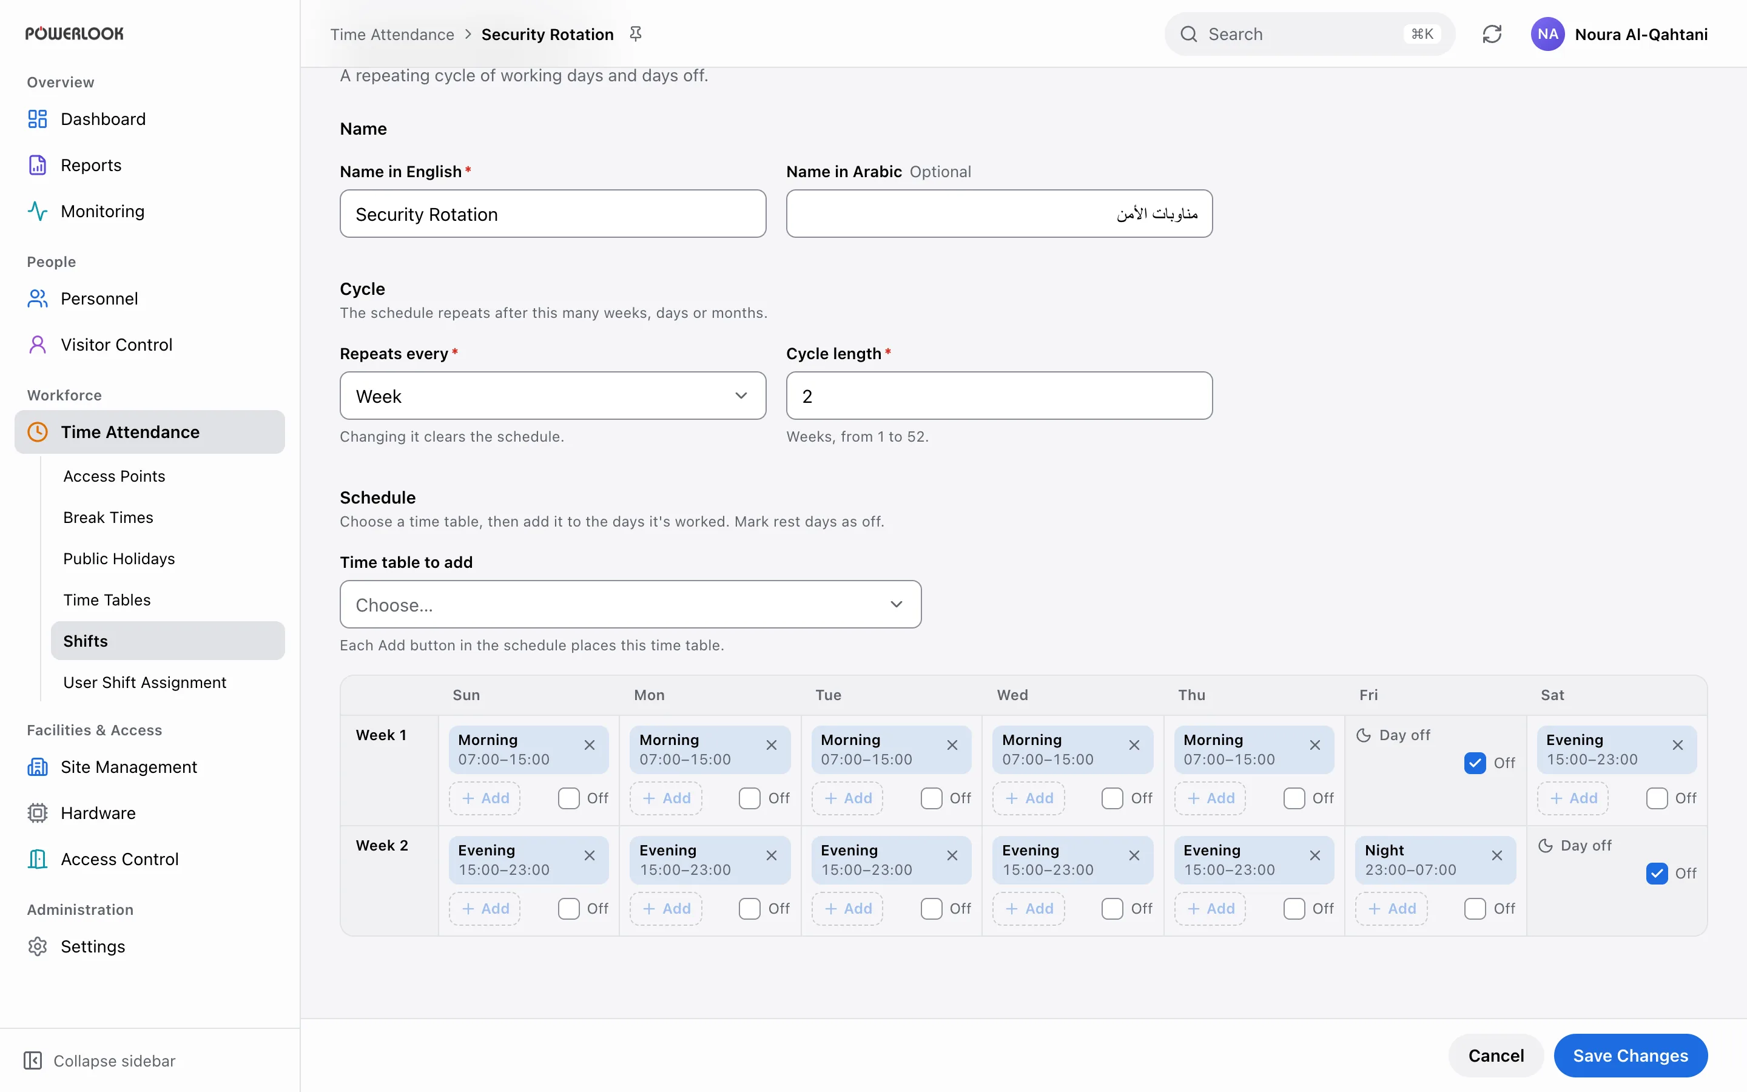Screen dimensions: 1747x1092
Task: Add time table to Week 1 Monday
Action: pos(665,799)
